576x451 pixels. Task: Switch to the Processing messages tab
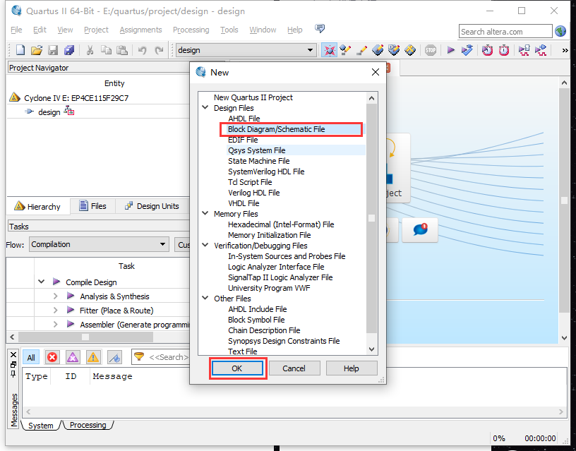[x=88, y=425]
